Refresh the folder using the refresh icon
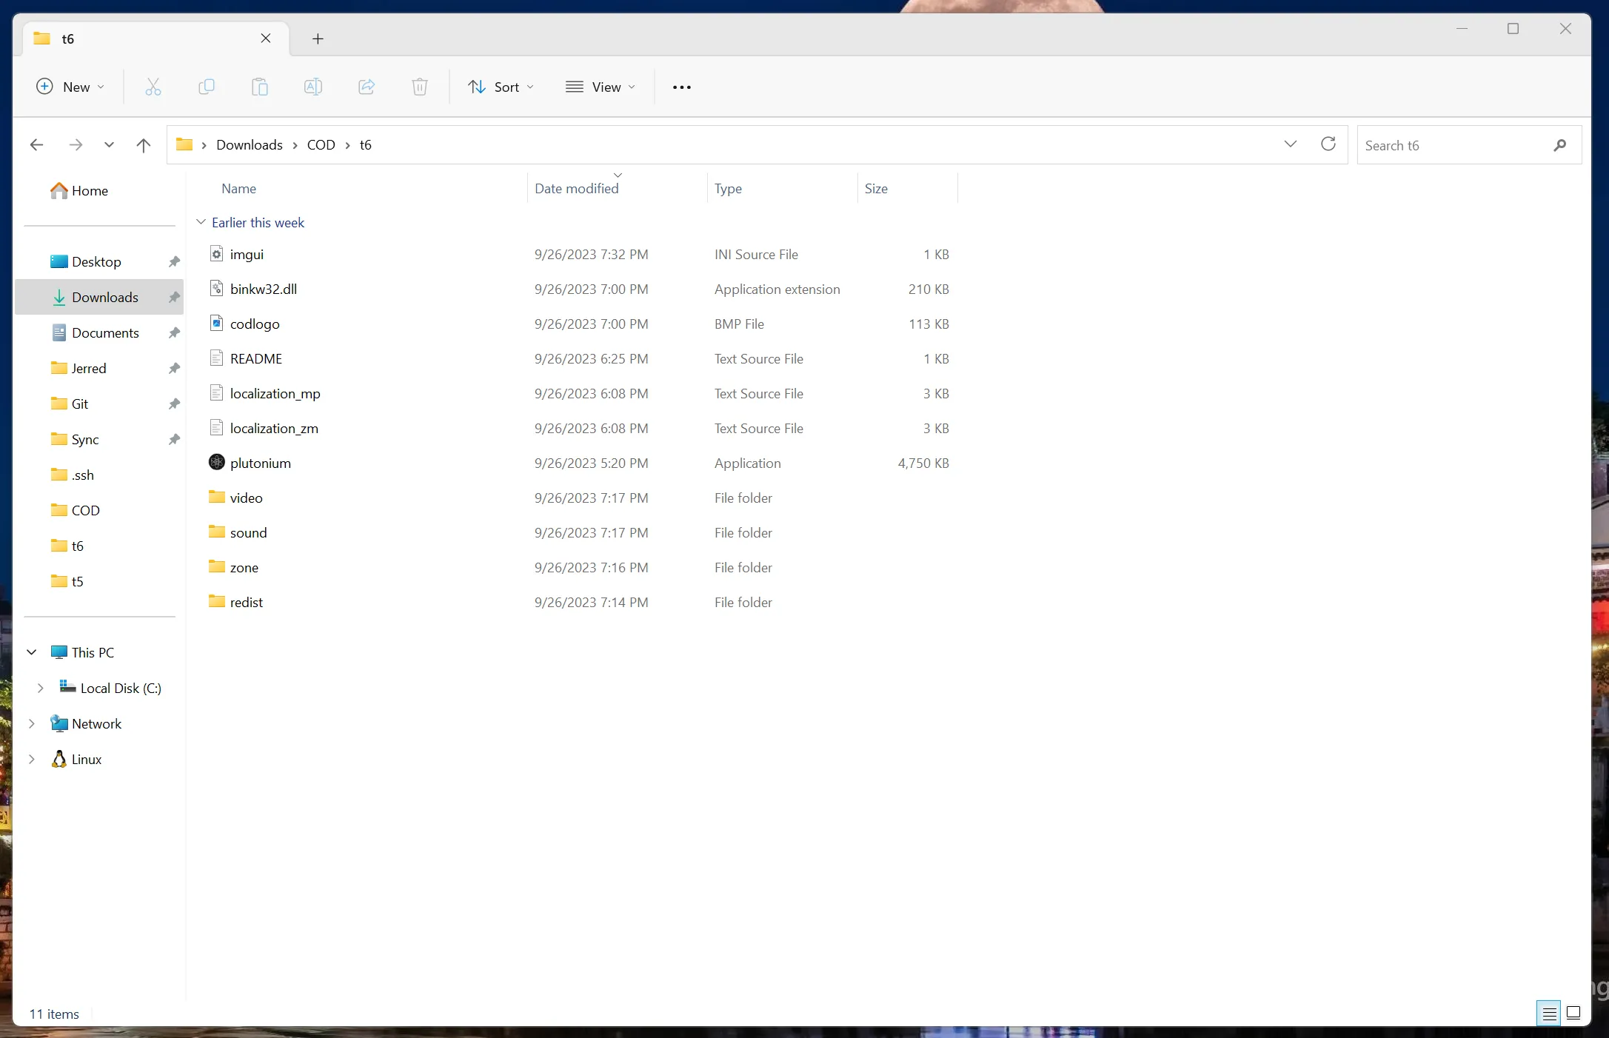 pyautogui.click(x=1328, y=144)
